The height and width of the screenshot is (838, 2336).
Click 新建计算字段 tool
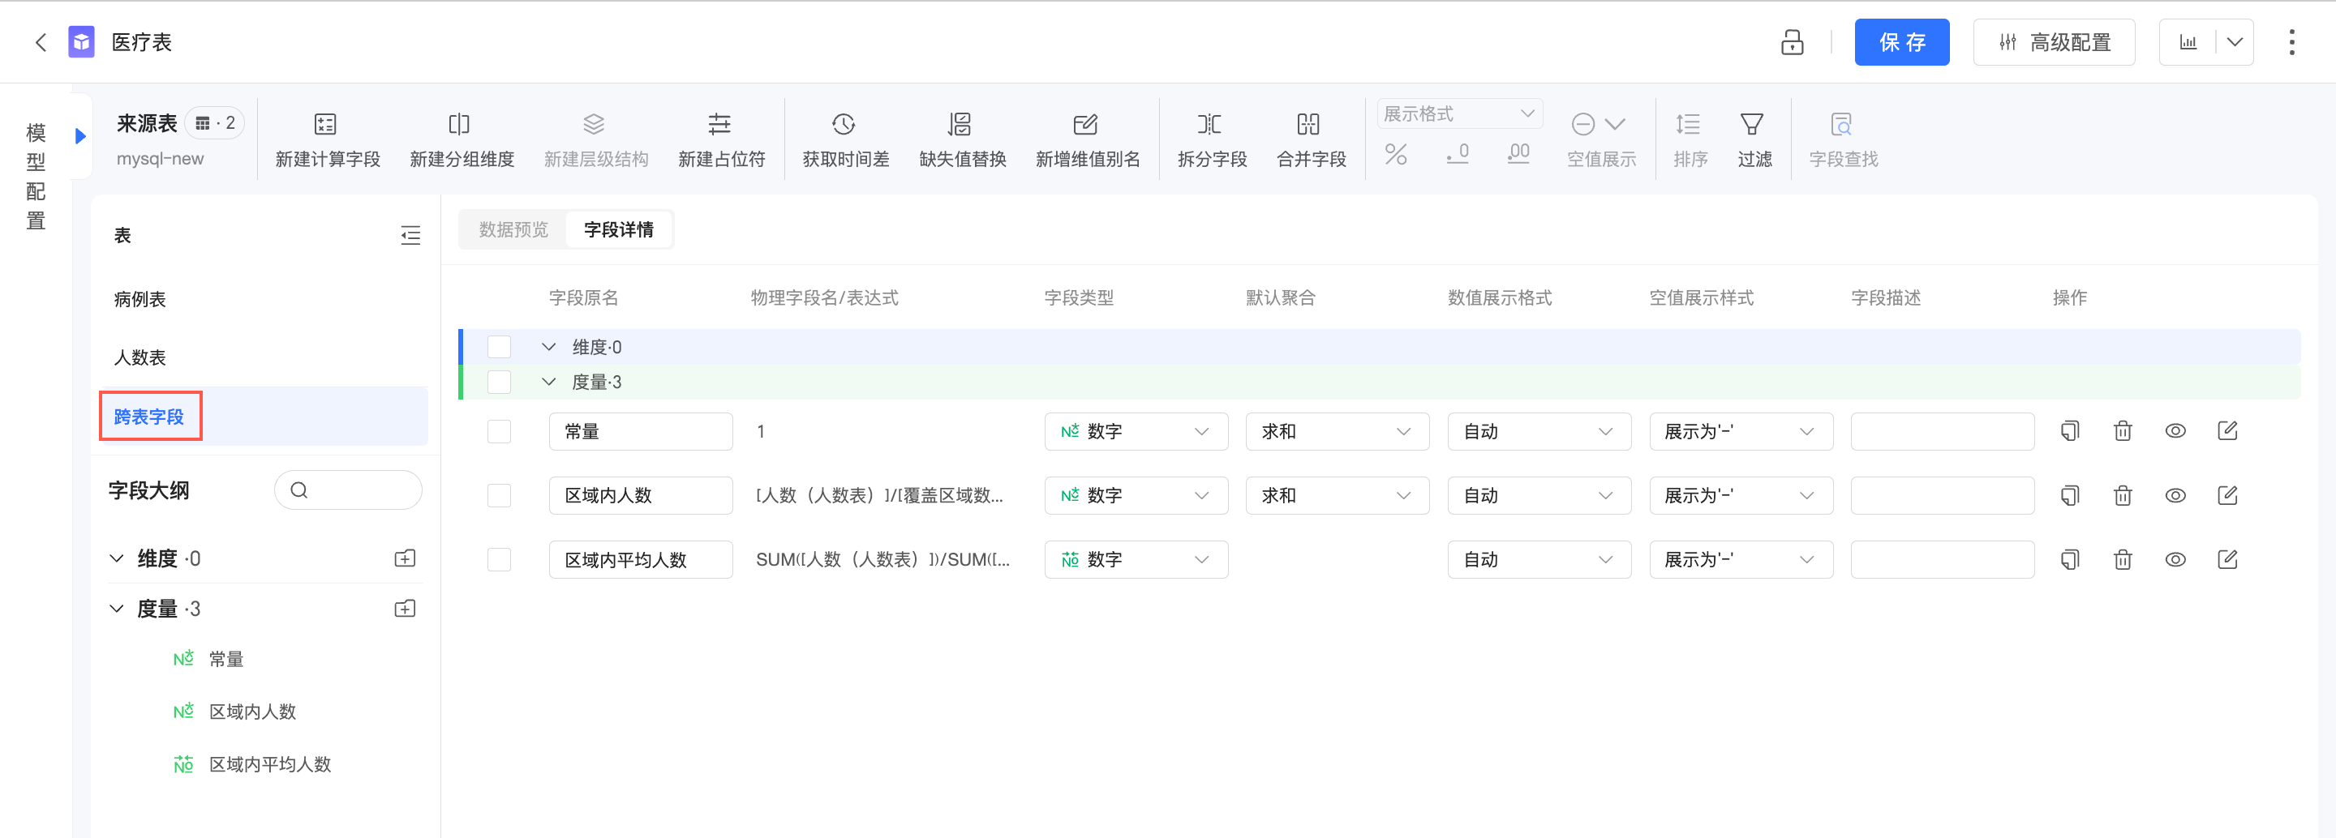point(328,140)
